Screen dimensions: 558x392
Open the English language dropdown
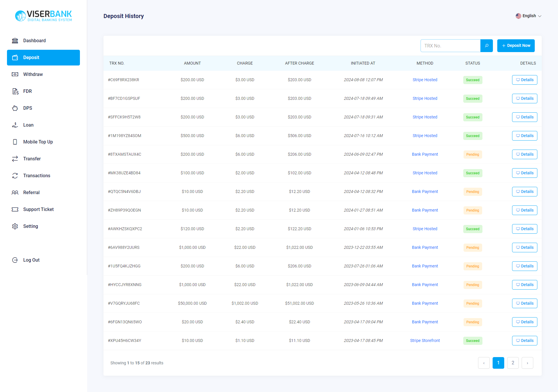click(529, 16)
